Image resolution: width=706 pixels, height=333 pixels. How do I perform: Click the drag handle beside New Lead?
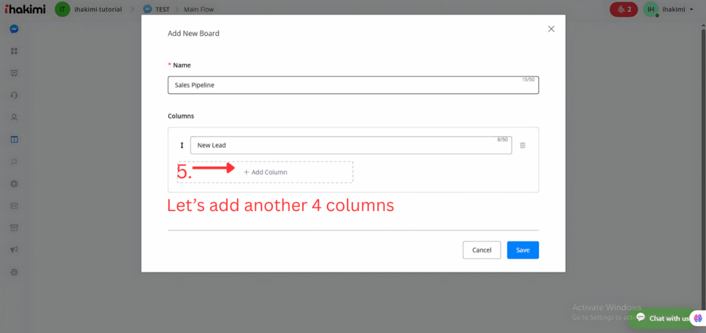point(182,145)
